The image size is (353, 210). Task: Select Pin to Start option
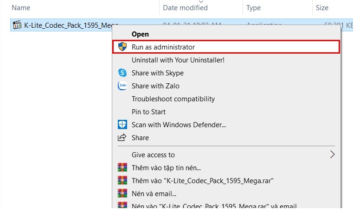click(148, 111)
